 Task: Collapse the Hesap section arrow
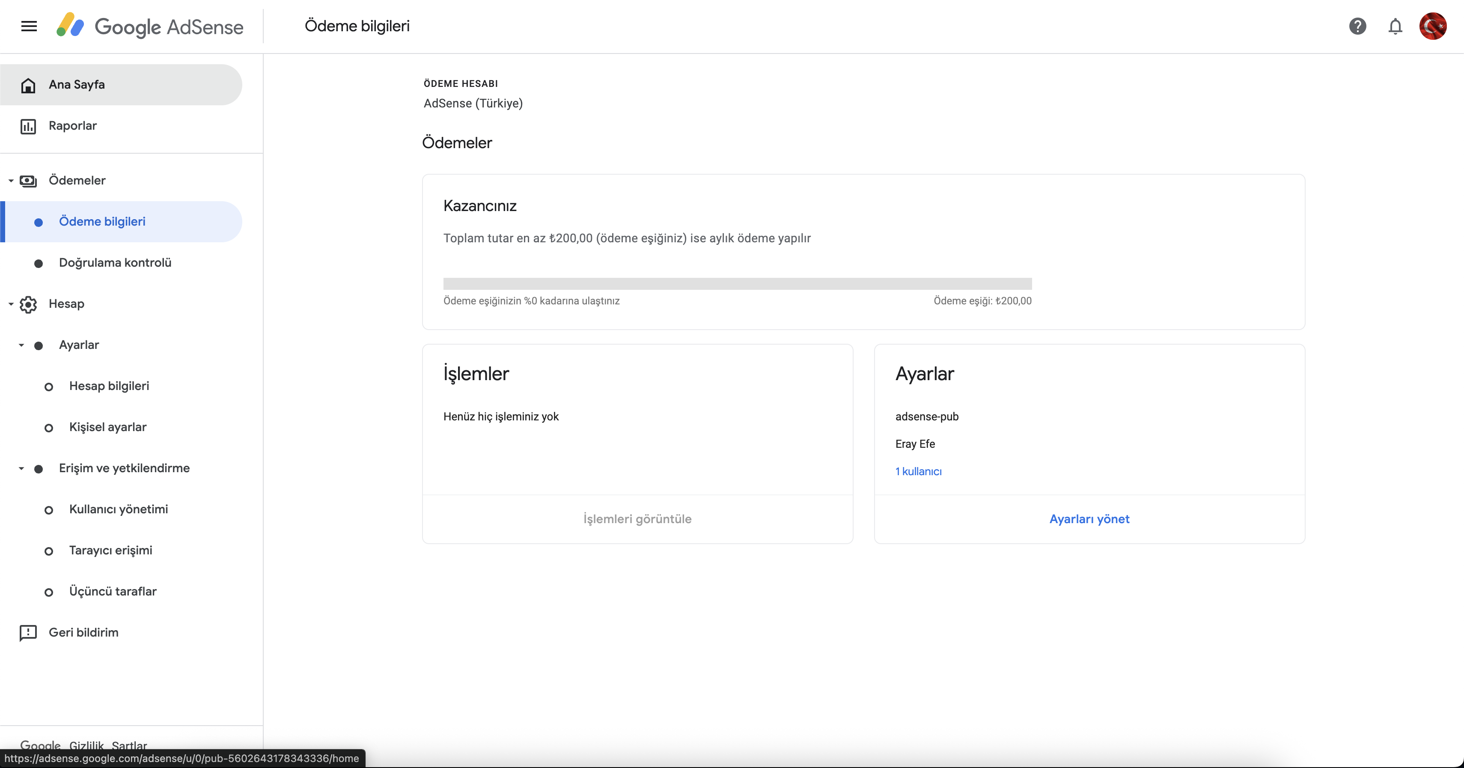coord(11,304)
